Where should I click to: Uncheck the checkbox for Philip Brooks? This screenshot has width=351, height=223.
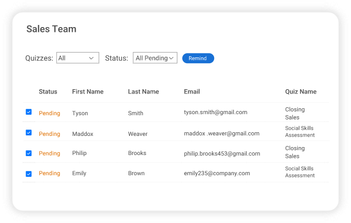(x=29, y=153)
